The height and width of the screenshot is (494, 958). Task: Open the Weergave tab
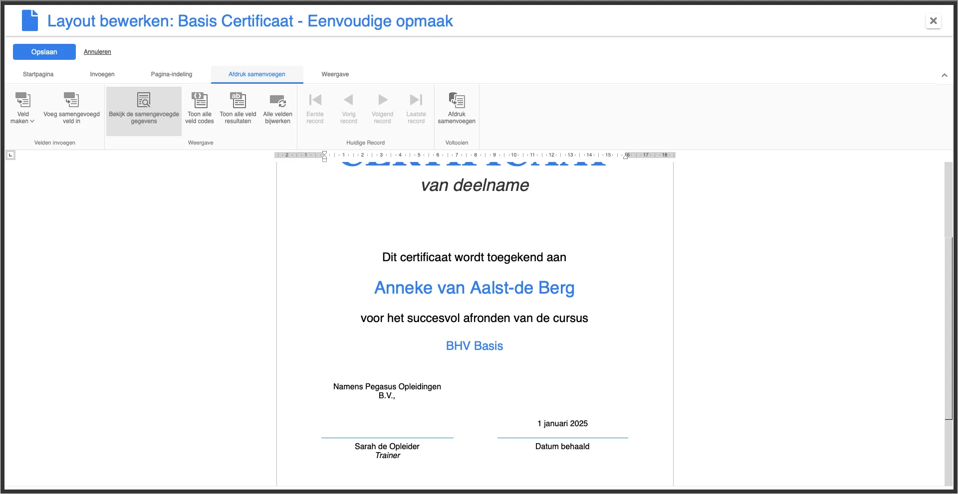334,74
